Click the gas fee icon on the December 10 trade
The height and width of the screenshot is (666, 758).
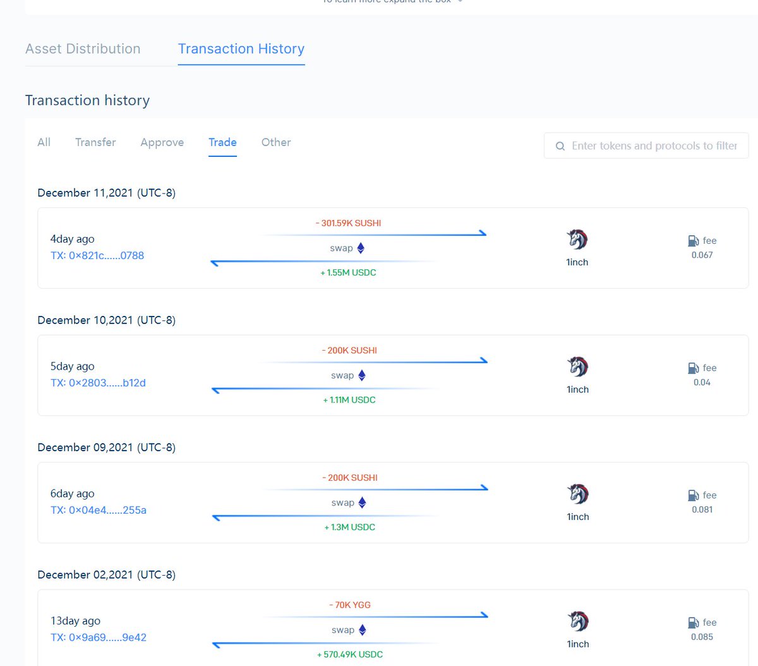[x=691, y=367]
